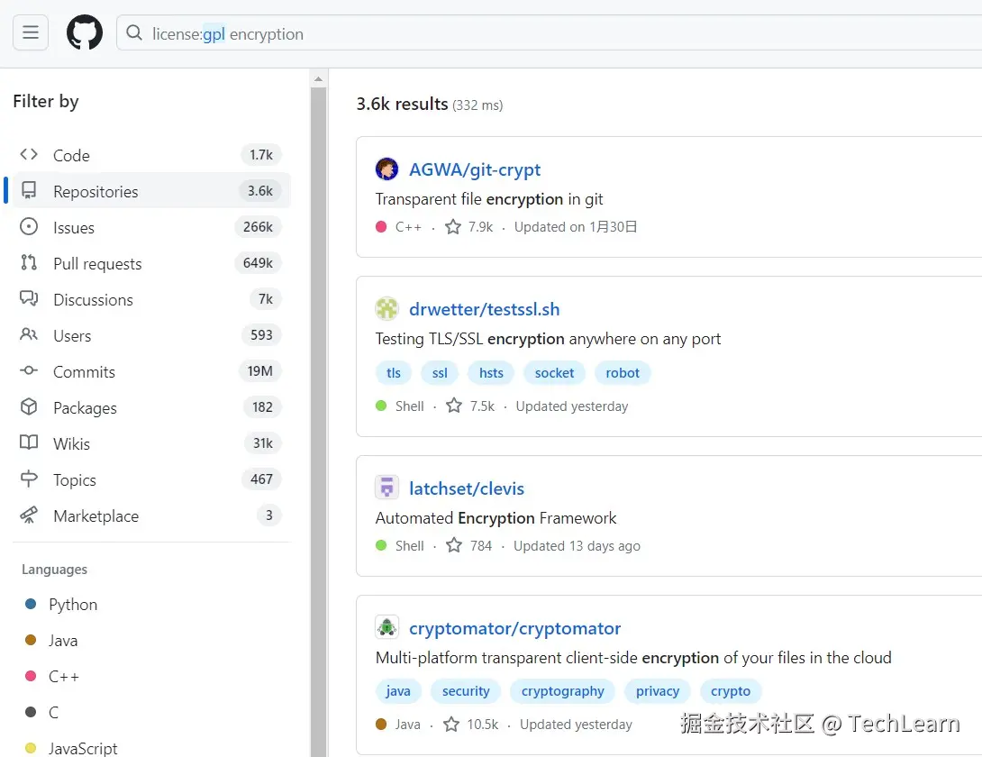Click the hsts topic tag
Viewport: 982px width, 757px height.
coord(491,373)
